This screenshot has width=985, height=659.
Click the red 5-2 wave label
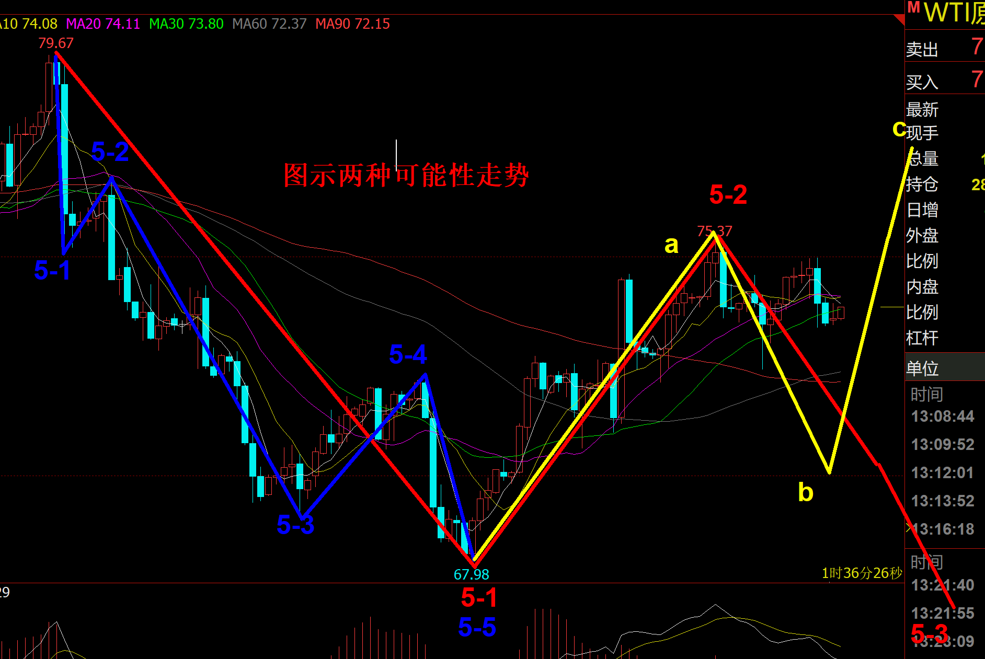click(x=728, y=194)
